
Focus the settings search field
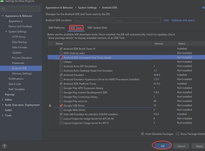click(x=20, y=9)
